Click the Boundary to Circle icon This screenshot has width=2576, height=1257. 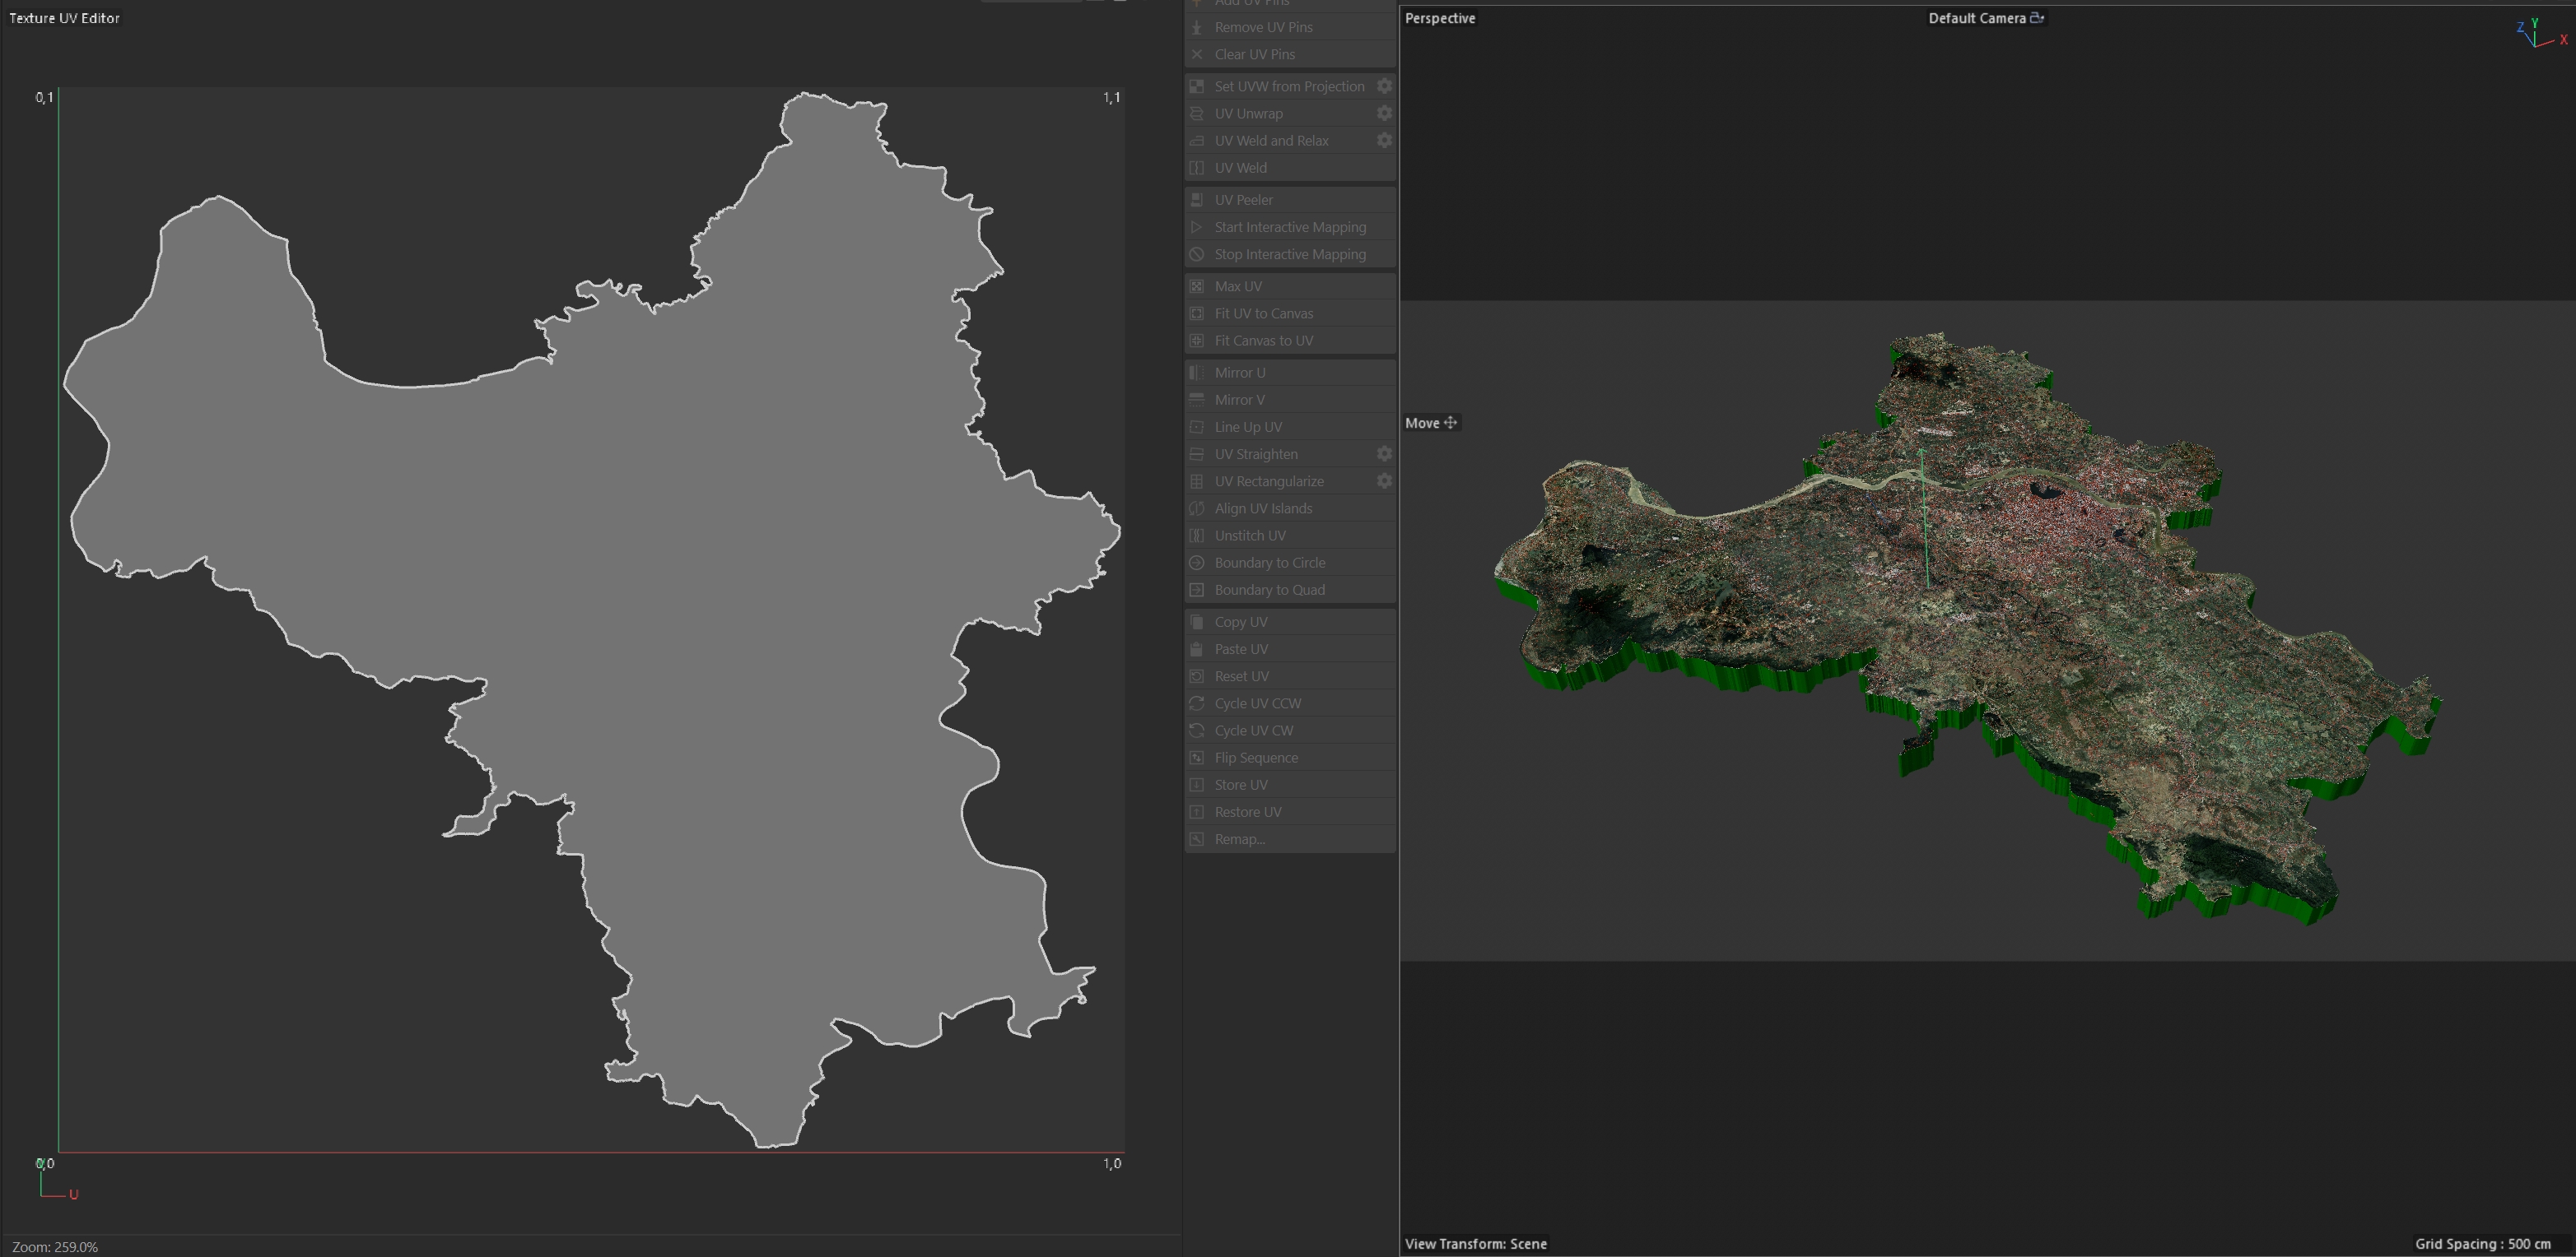[1197, 563]
